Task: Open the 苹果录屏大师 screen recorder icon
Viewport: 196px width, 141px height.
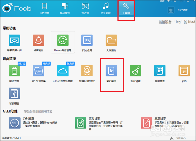Action: [x=14, y=40]
